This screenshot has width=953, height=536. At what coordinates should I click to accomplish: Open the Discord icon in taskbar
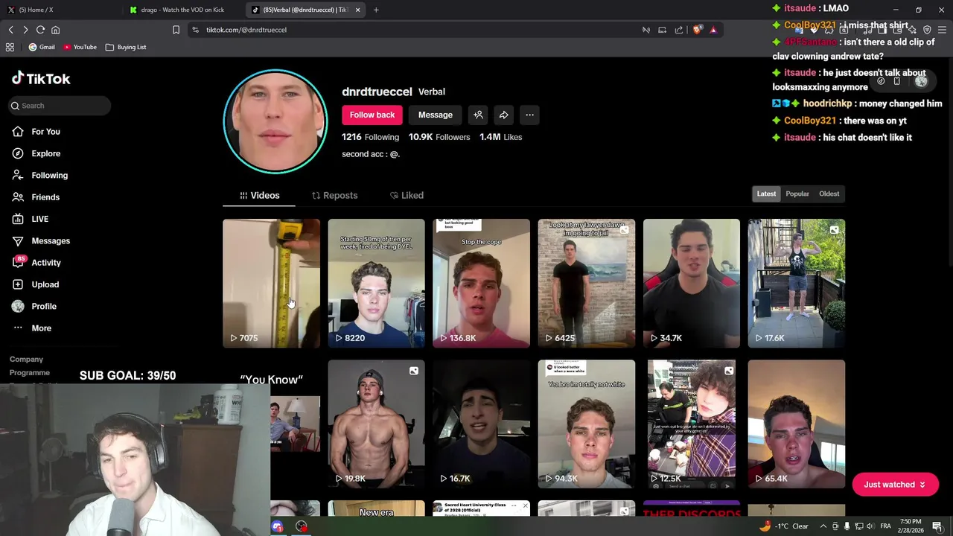tap(277, 526)
